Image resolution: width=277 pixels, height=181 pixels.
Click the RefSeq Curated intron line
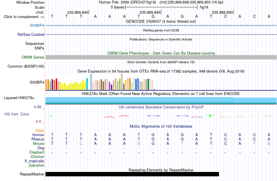point(161,34)
